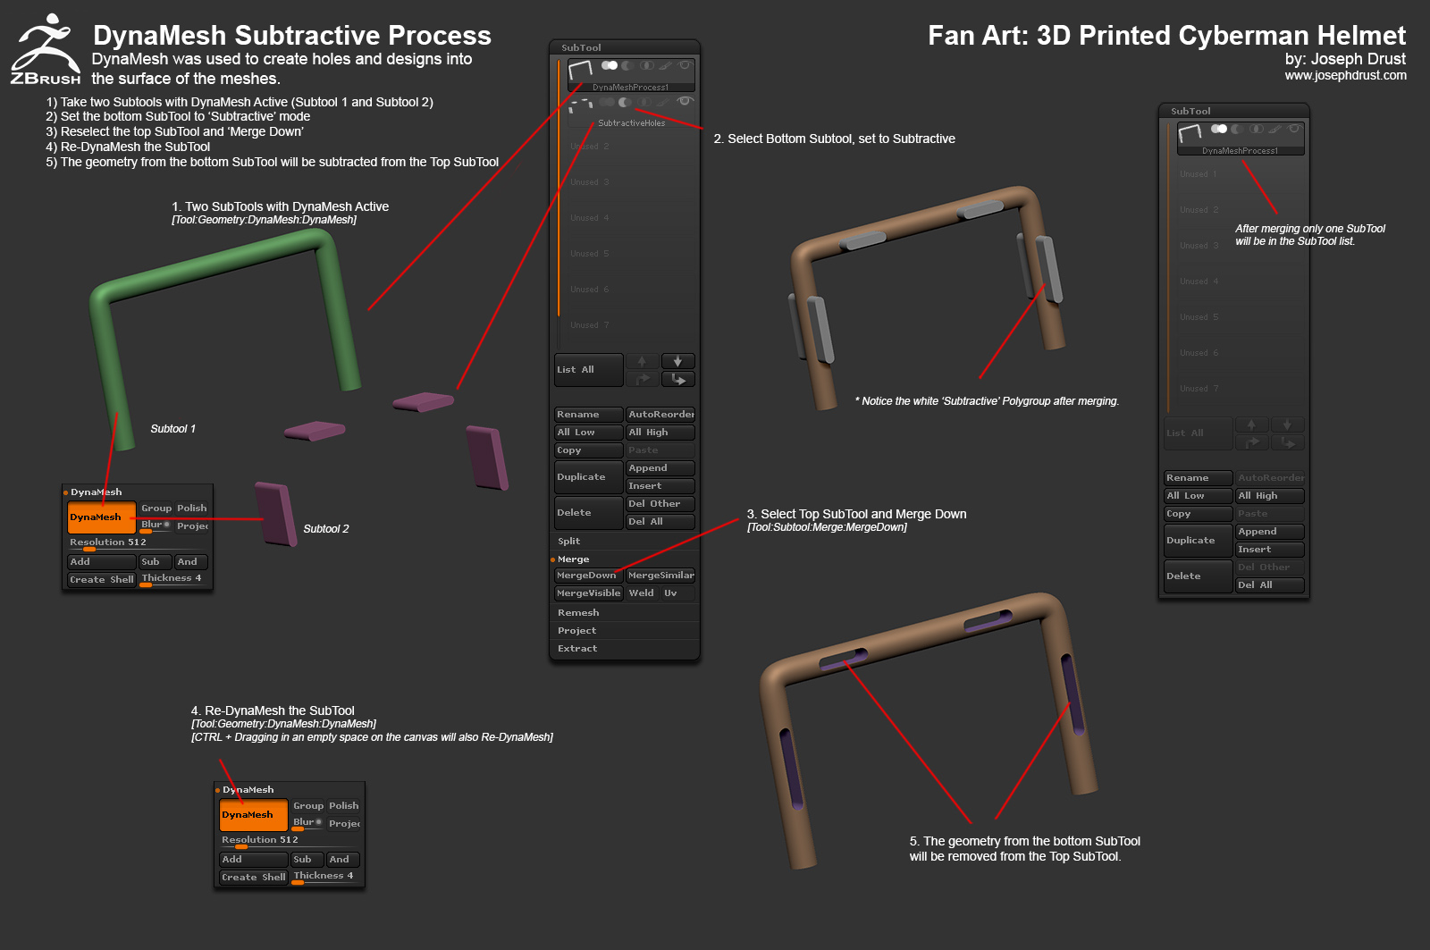Set DynaMeshProcess1 to intersection mode, middle panel
The height and width of the screenshot is (950, 1430).
646,65
